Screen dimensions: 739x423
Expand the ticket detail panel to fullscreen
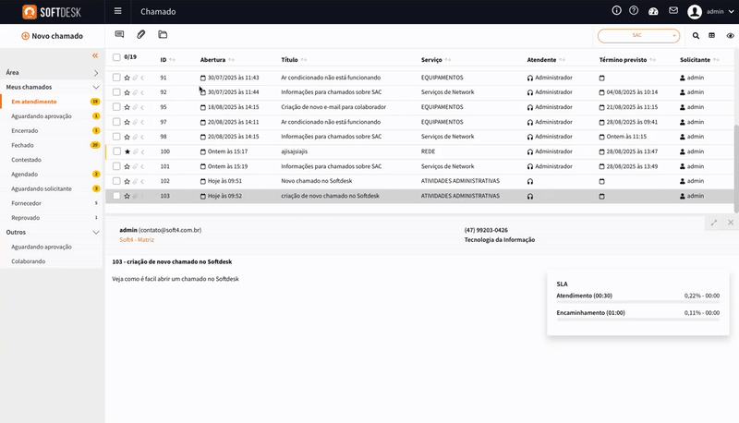[714, 223]
